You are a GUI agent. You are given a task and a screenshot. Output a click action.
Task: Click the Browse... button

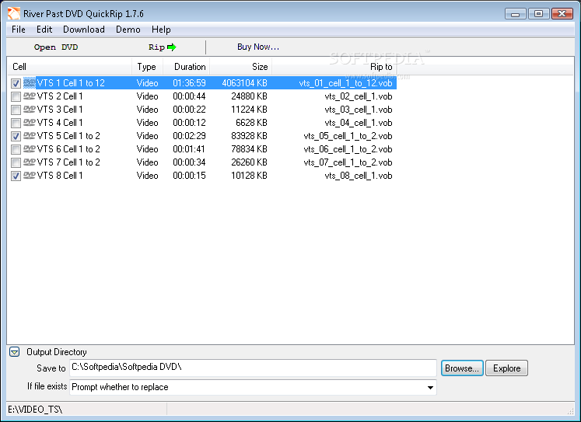[x=462, y=368]
